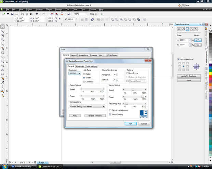
Task: Switch to the Color Mapping tab
Action: click(92, 66)
